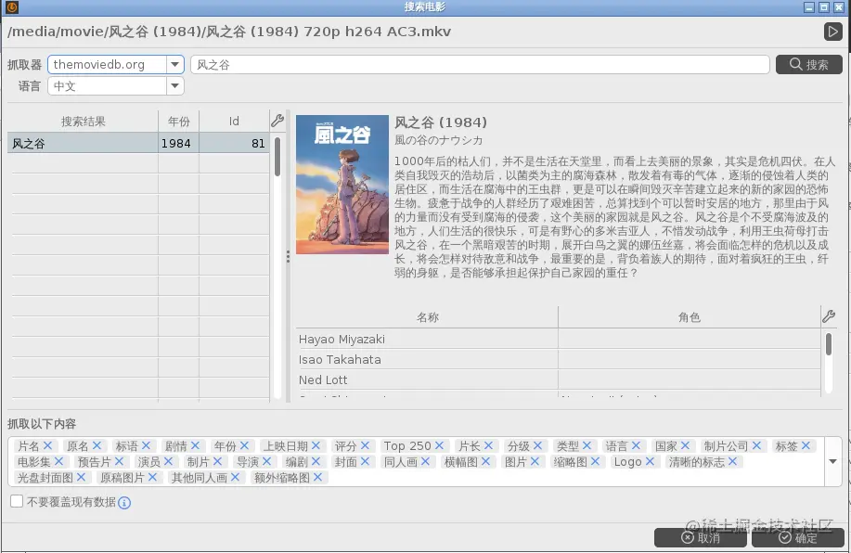Remove the 图片 tag
Image resolution: width=851 pixels, height=553 pixels.
click(x=535, y=461)
